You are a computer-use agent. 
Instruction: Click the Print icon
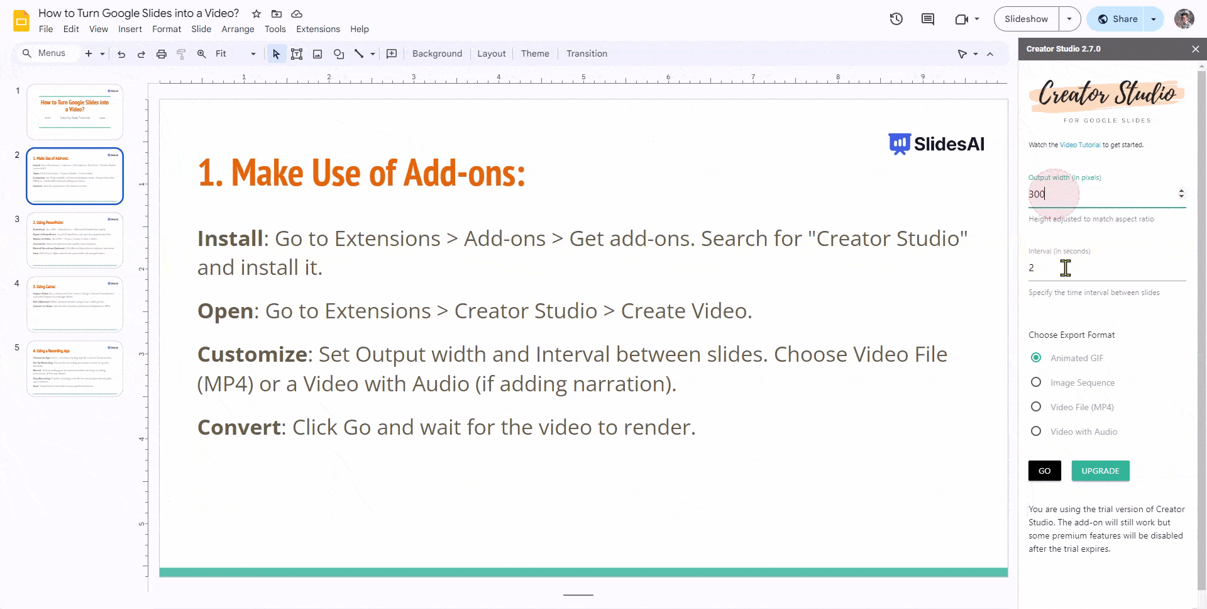click(x=161, y=53)
